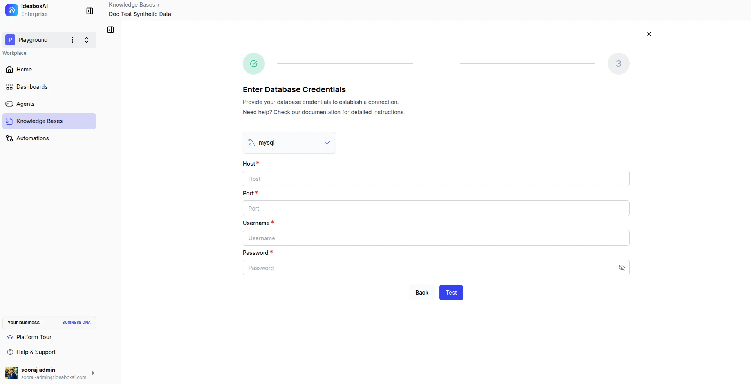Expand the sooraj admin account chevron
This screenshot has height=384, width=751.
click(93, 373)
